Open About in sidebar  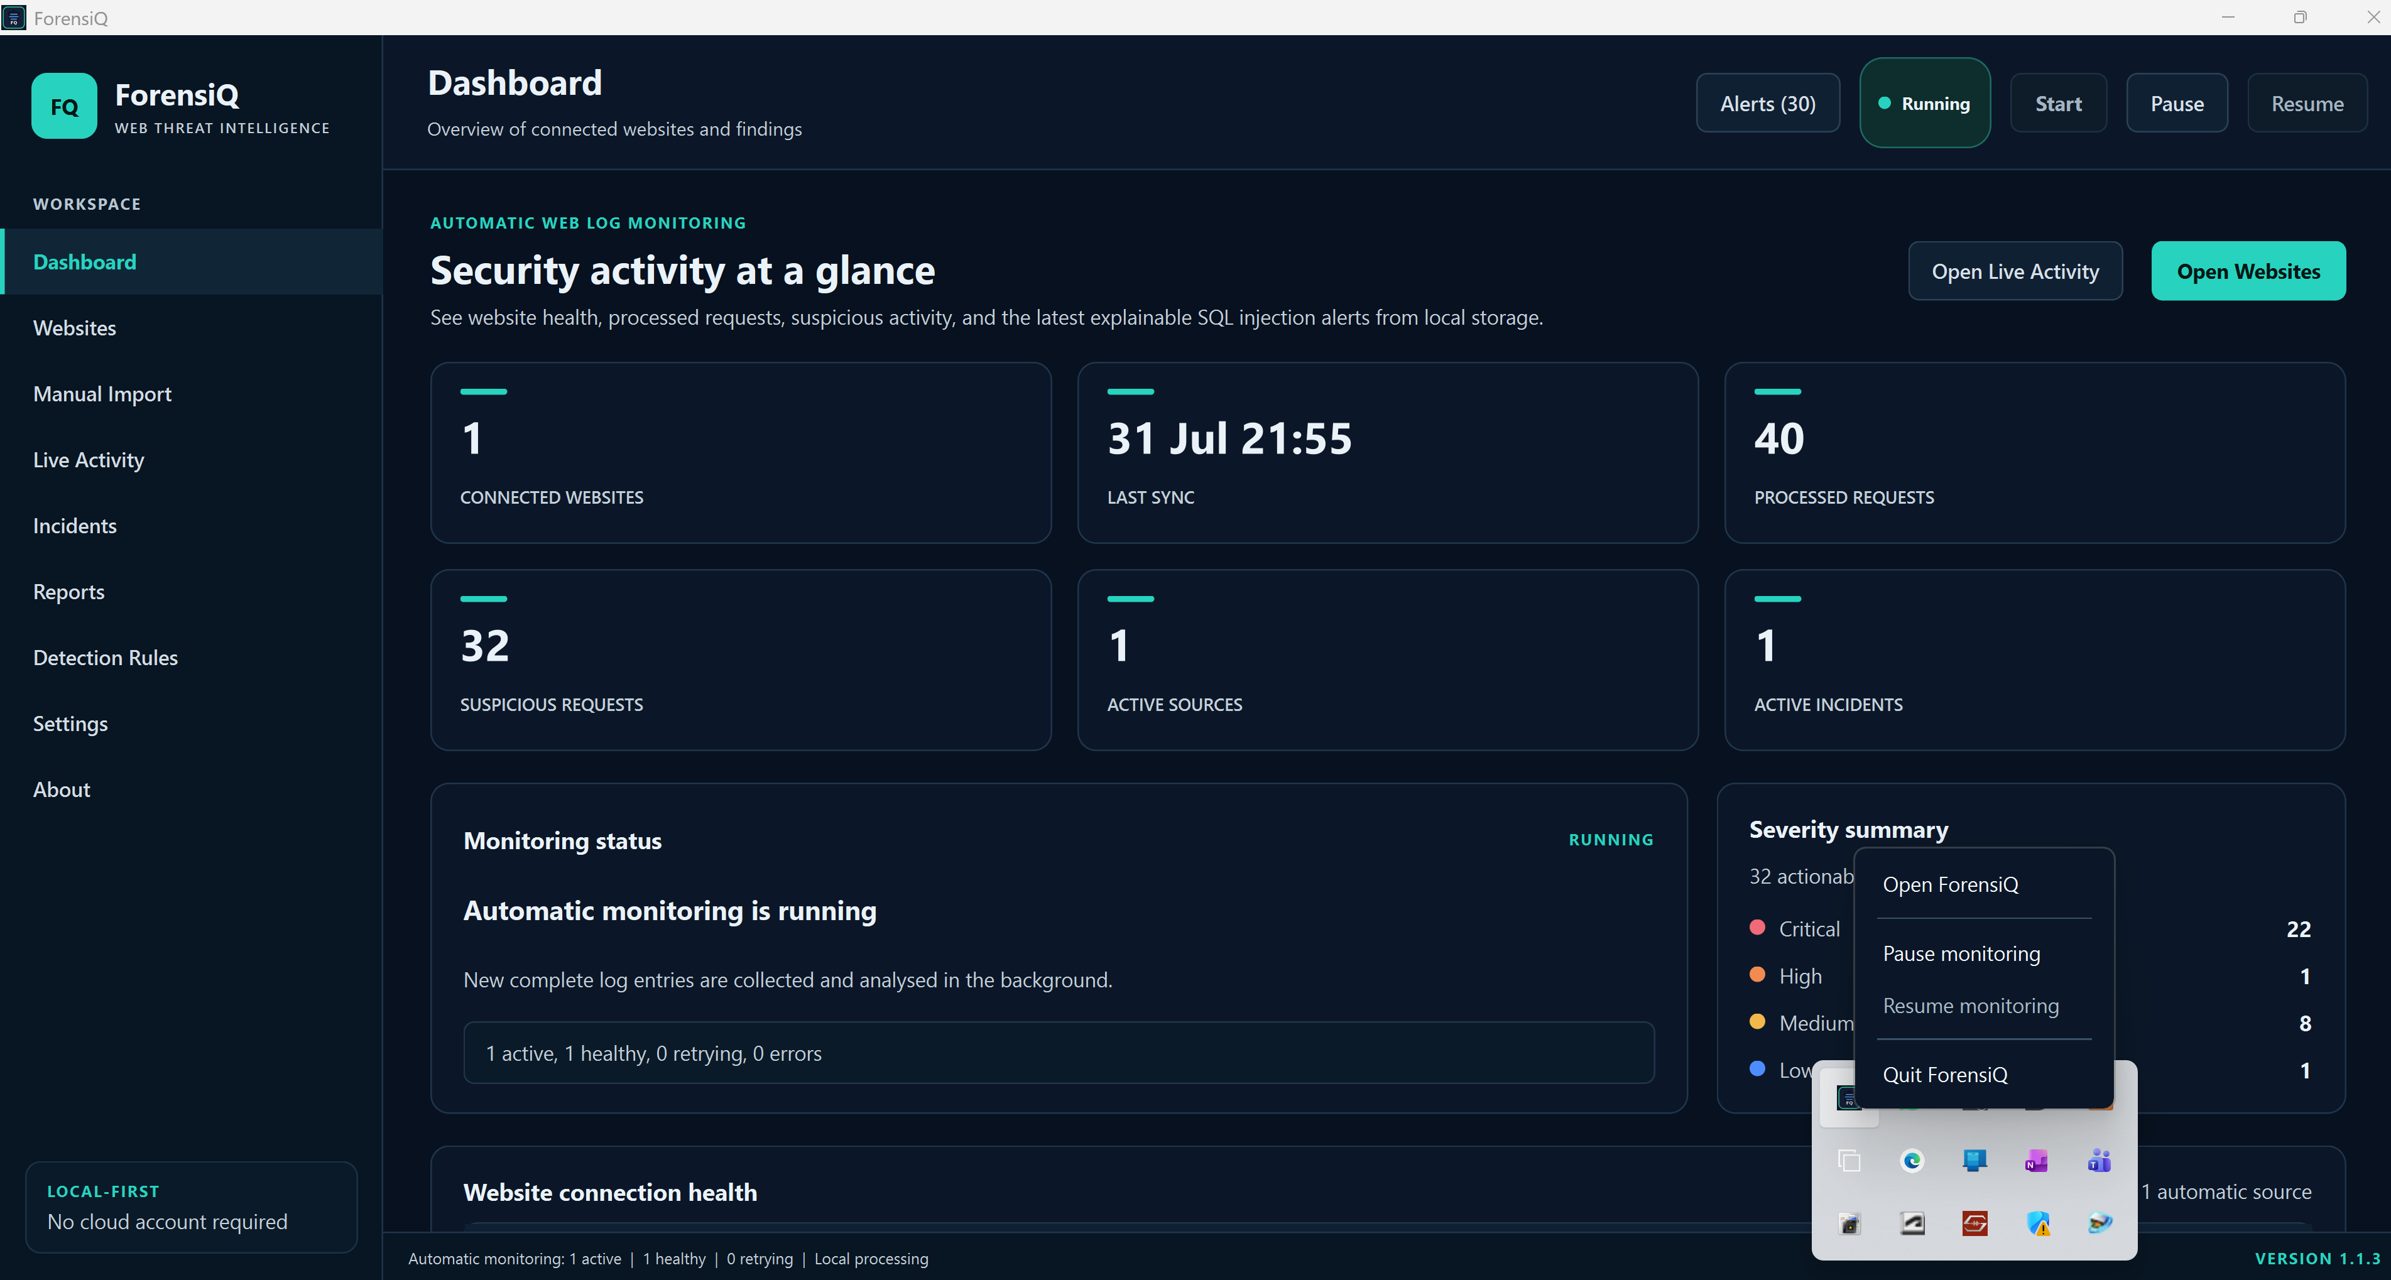[x=191, y=789]
